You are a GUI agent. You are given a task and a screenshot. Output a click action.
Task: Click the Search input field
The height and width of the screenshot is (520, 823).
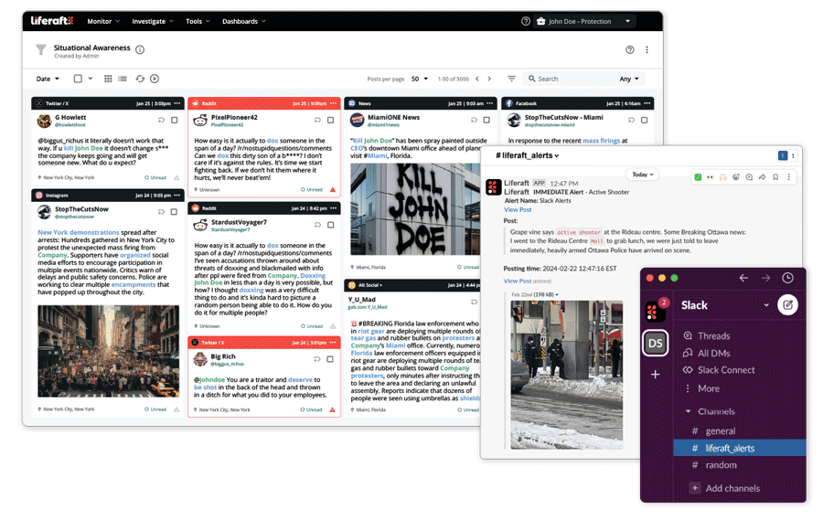570,79
